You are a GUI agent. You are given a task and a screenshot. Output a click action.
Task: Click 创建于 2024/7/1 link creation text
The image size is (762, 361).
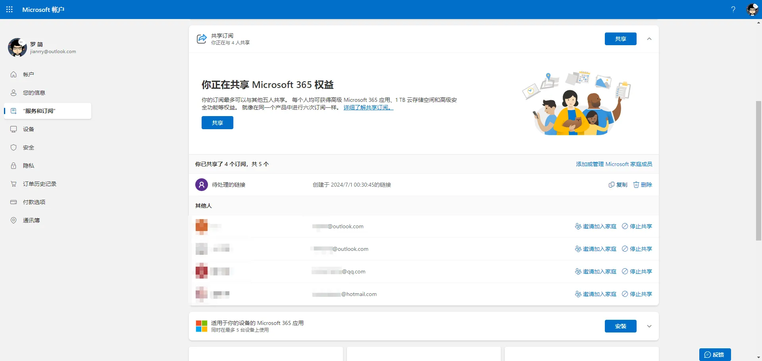click(x=352, y=185)
